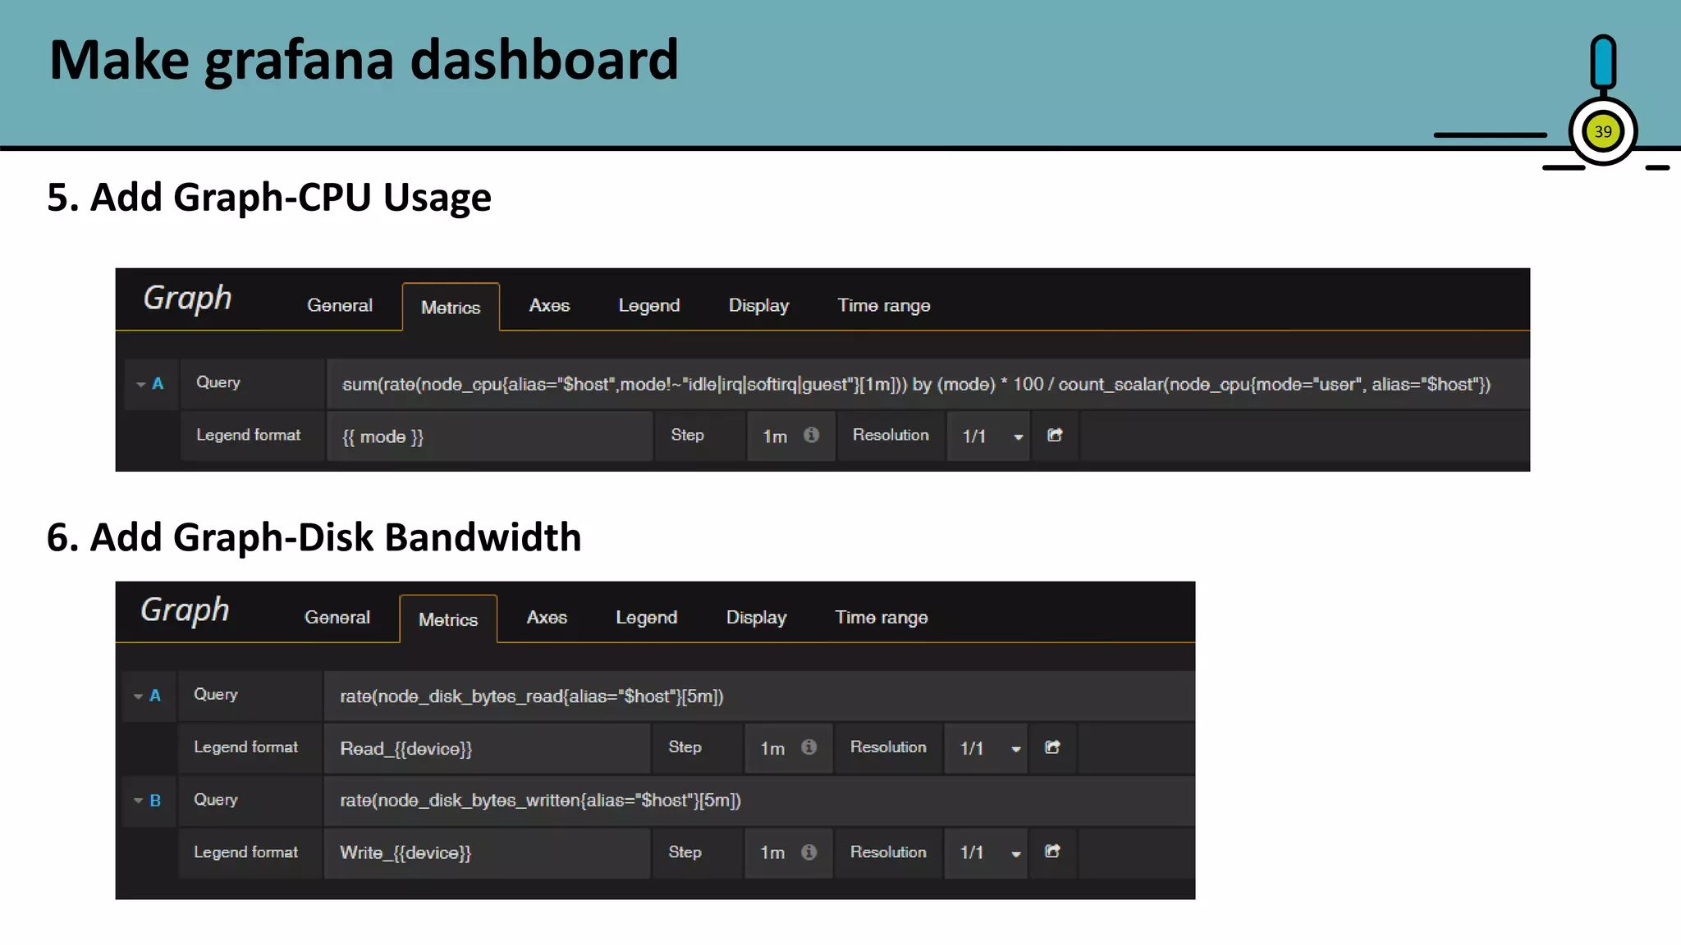Open Time range tab in bottom panel
This screenshot has height=945, width=1681.
point(881,618)
